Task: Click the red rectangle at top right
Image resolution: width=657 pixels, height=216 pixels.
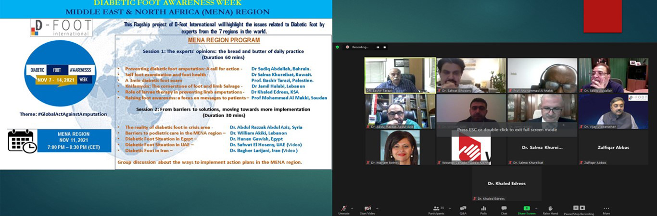Action: (x=603, y=16)
